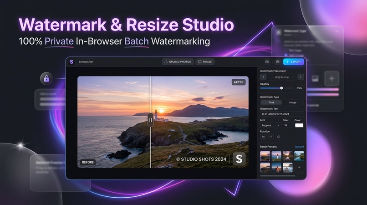Click the Batch Process horizontal scrollbar

278,176
